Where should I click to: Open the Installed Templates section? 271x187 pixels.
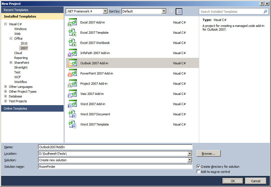pyautogui.click(x=32, y=16)
